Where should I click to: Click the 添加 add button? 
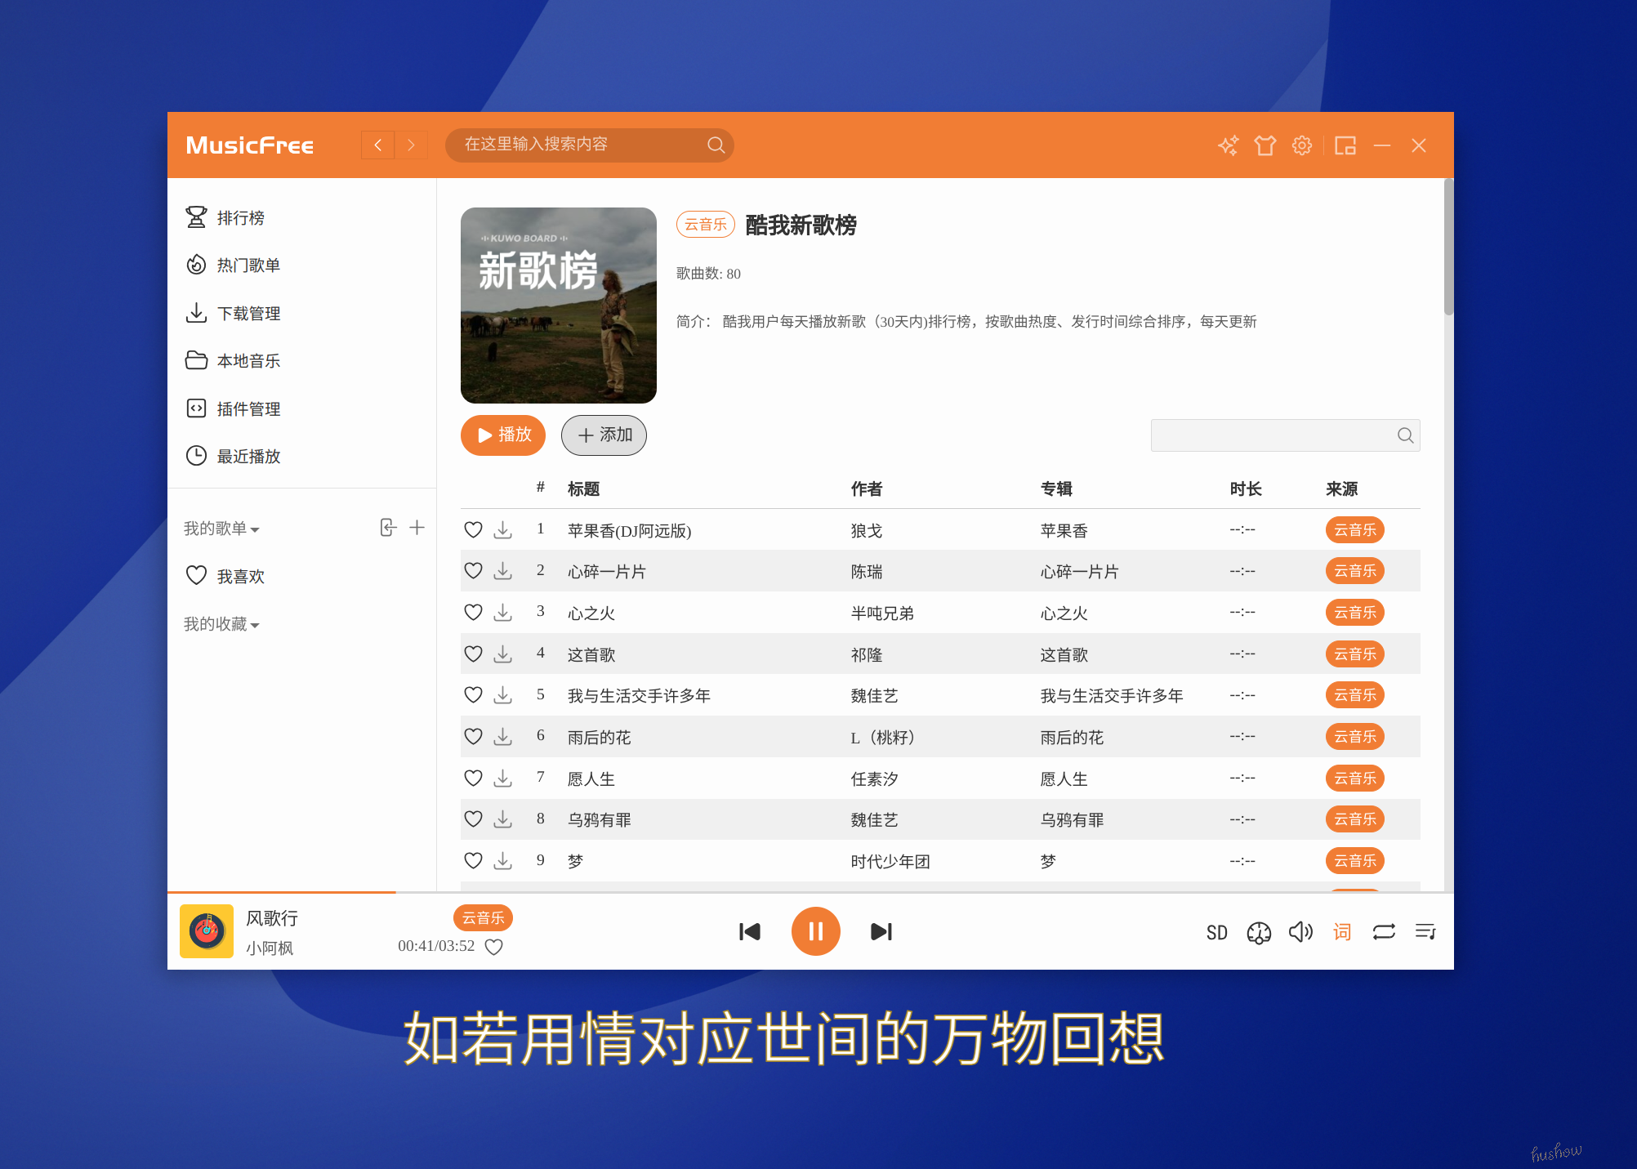[x=604, y=435]
